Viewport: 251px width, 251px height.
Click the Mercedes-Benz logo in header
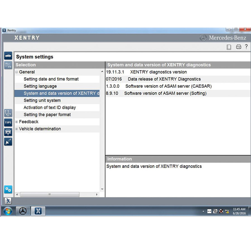pos(223,38)
